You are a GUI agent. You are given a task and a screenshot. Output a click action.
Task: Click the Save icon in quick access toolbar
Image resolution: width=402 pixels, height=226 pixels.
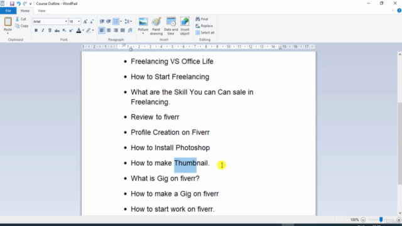[x=12, y=4]
